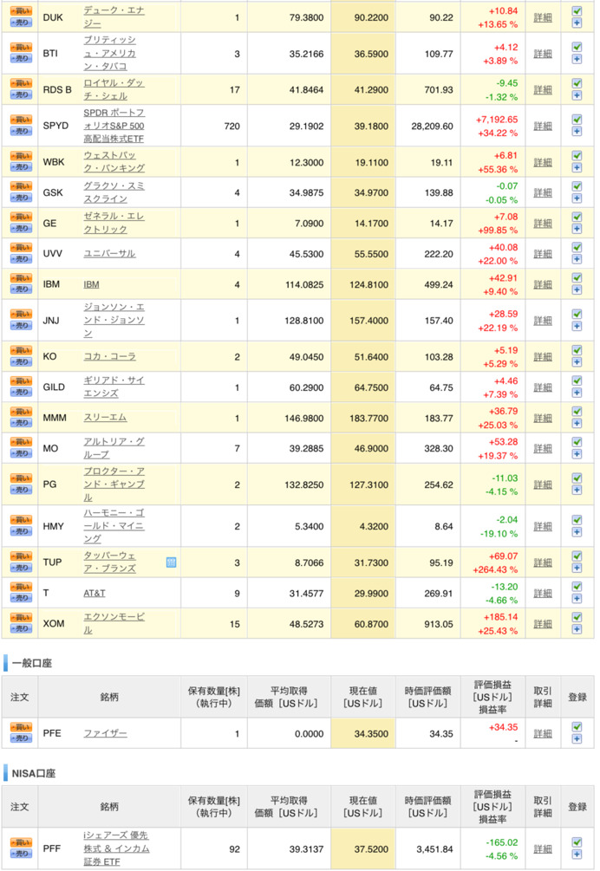Click the RDS B ticker symbol

57,89
